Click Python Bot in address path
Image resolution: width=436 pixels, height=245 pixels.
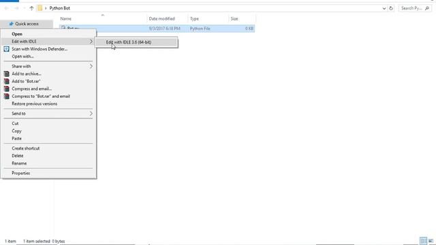coord(59,8)
